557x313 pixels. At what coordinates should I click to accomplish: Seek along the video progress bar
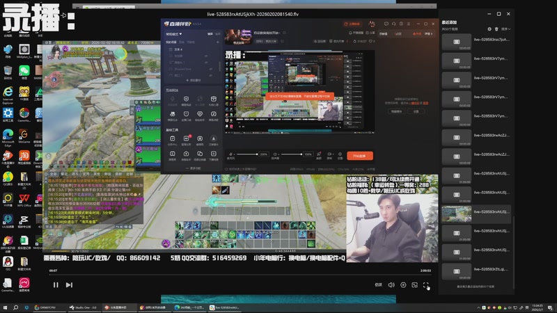(x=240, y=275)
